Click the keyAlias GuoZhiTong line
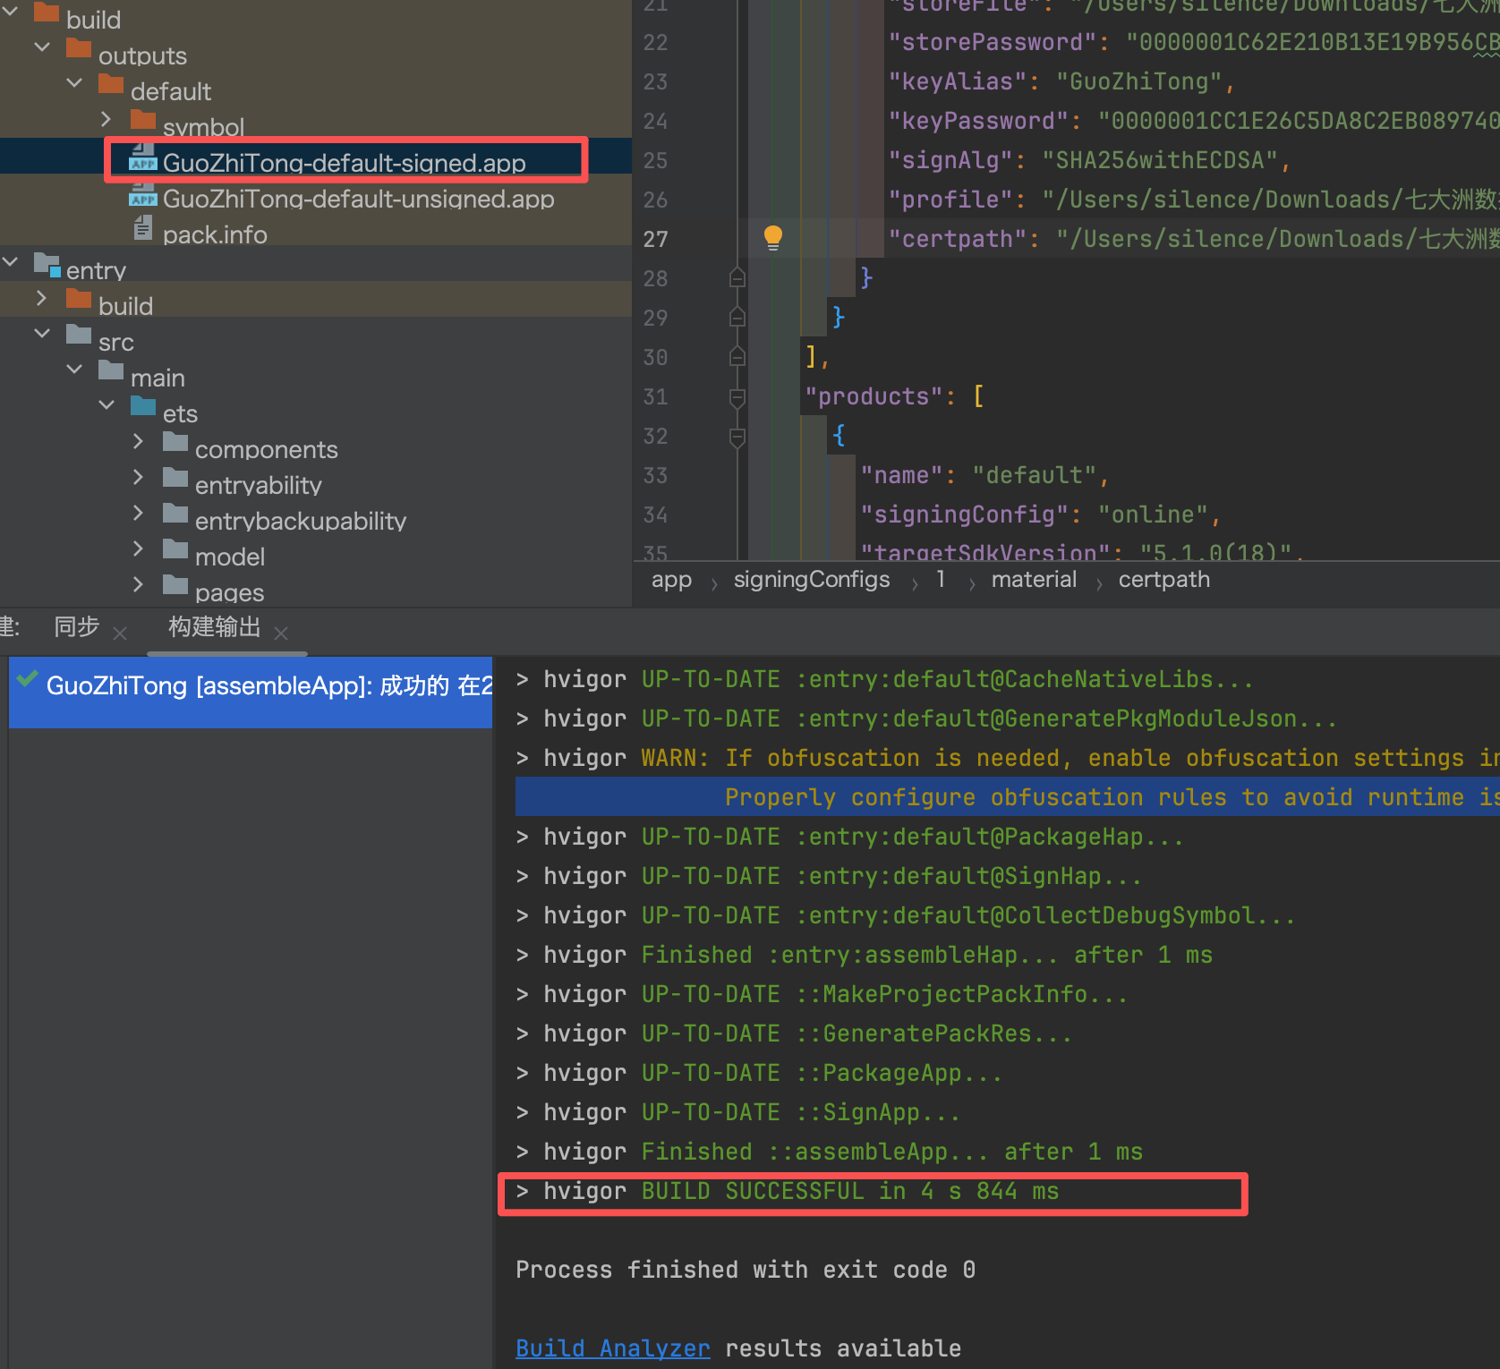The width and height of the screenshot is (1500, 1369). click(1061, 81)
